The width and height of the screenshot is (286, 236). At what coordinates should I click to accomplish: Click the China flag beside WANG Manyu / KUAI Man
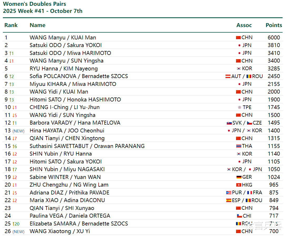click(x=238, y=38)
